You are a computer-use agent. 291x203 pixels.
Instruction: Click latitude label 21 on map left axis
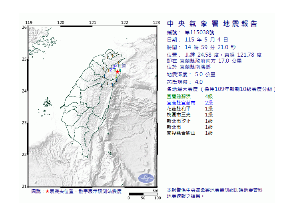(24, 186)
